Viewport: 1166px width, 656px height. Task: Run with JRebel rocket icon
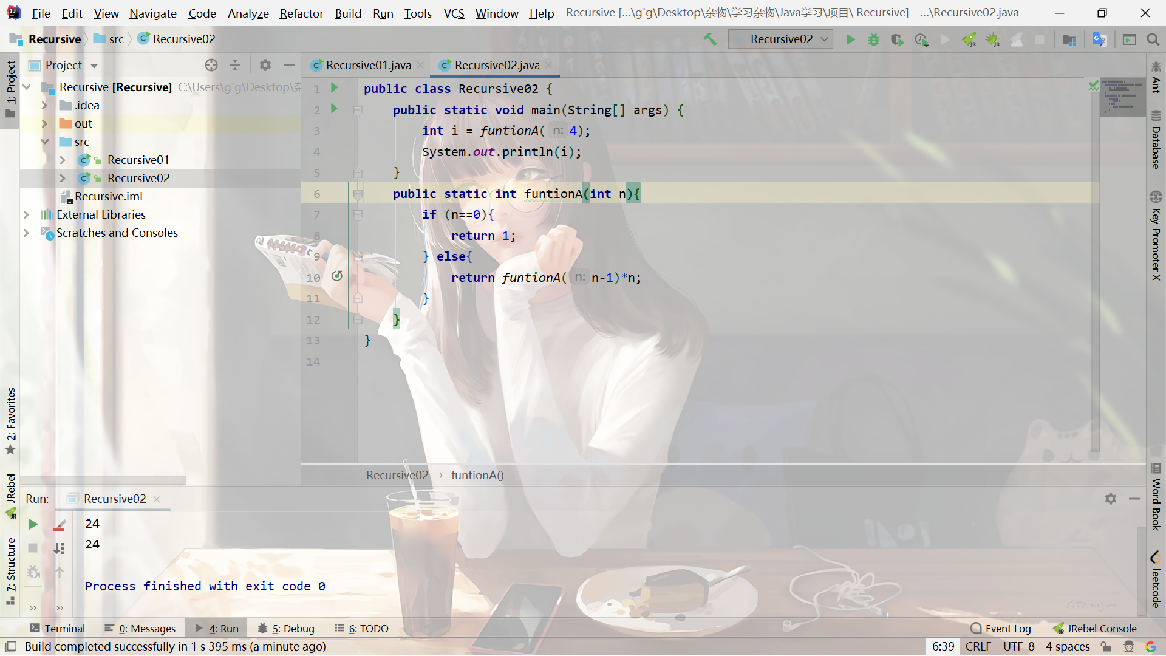[969, 39]
